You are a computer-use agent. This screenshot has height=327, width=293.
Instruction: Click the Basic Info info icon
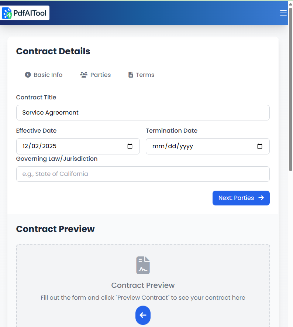[28, 75]
